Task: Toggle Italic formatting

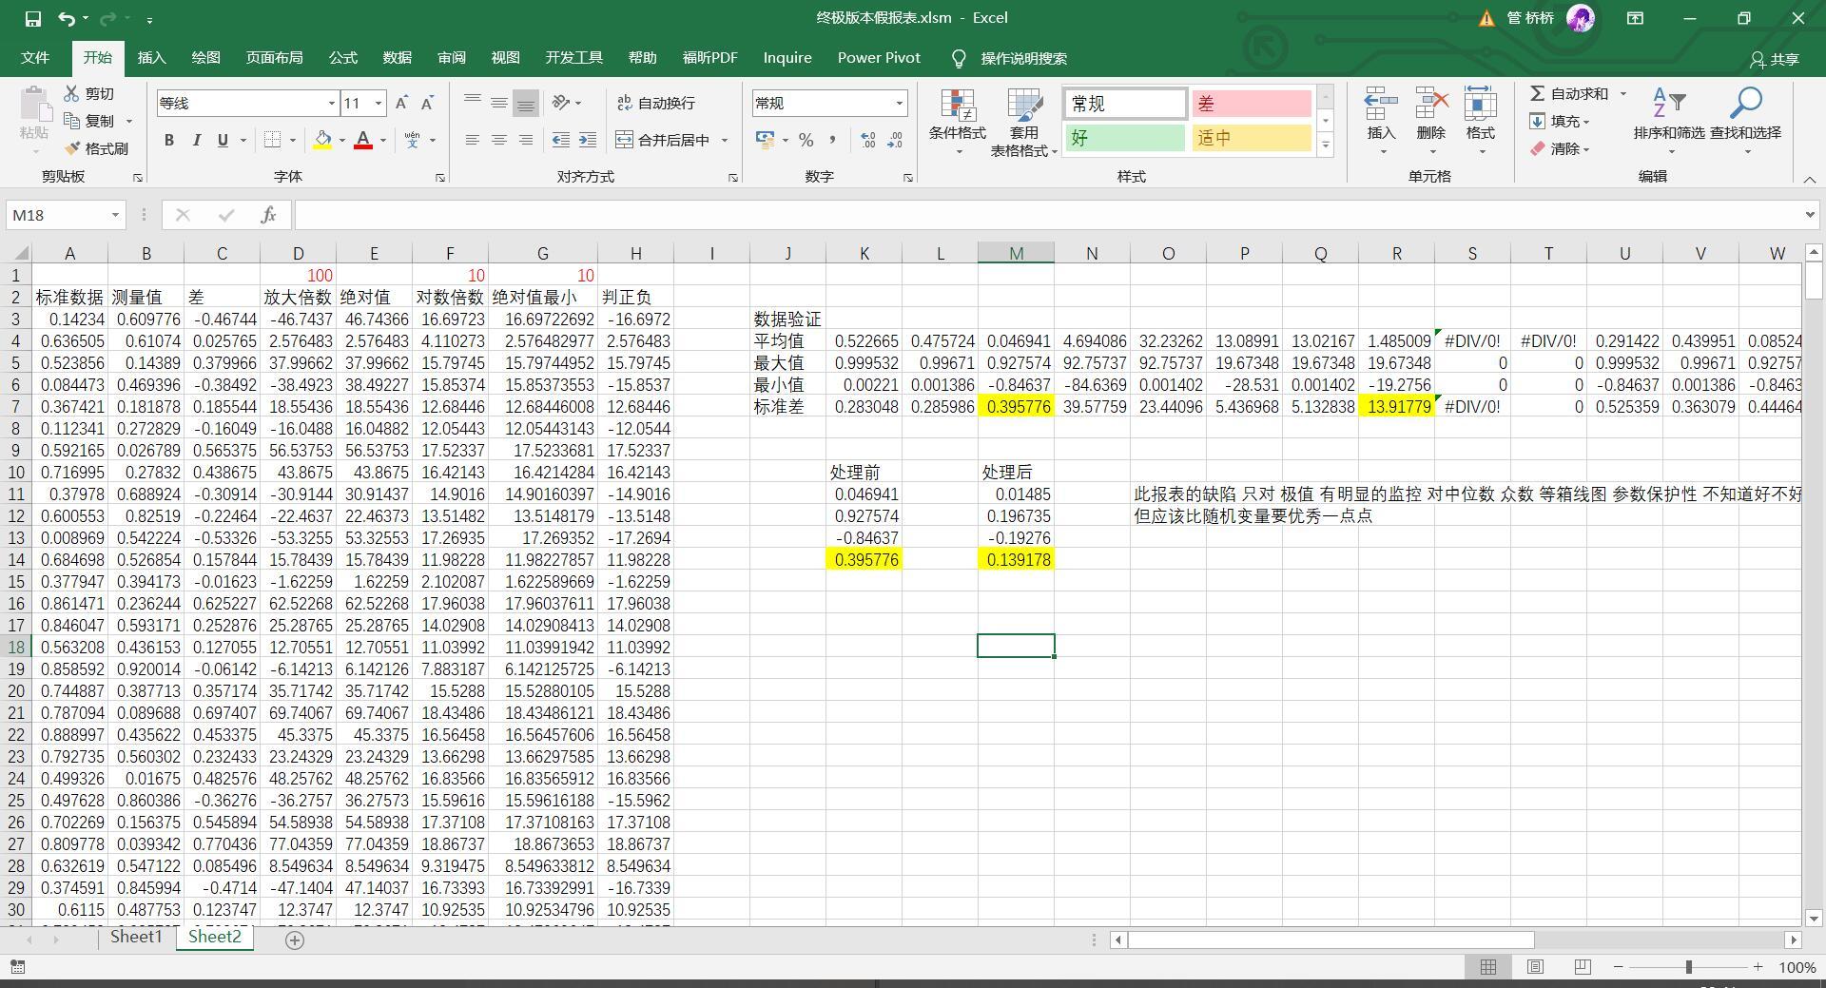Action: coord(196,140)
